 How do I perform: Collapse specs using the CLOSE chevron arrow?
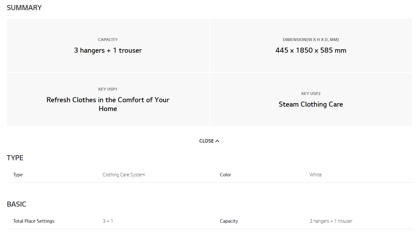pos(217,141)
